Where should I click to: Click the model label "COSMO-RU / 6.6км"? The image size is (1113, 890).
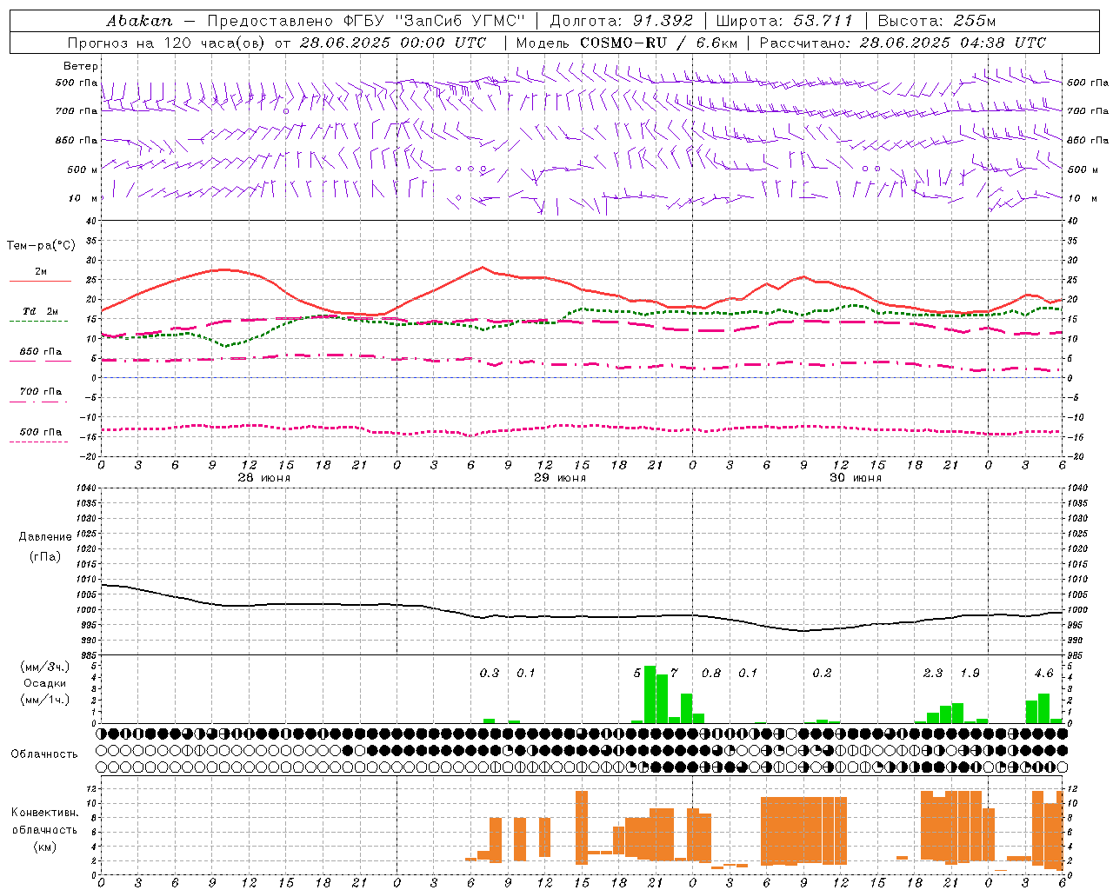tap(658, 43)
